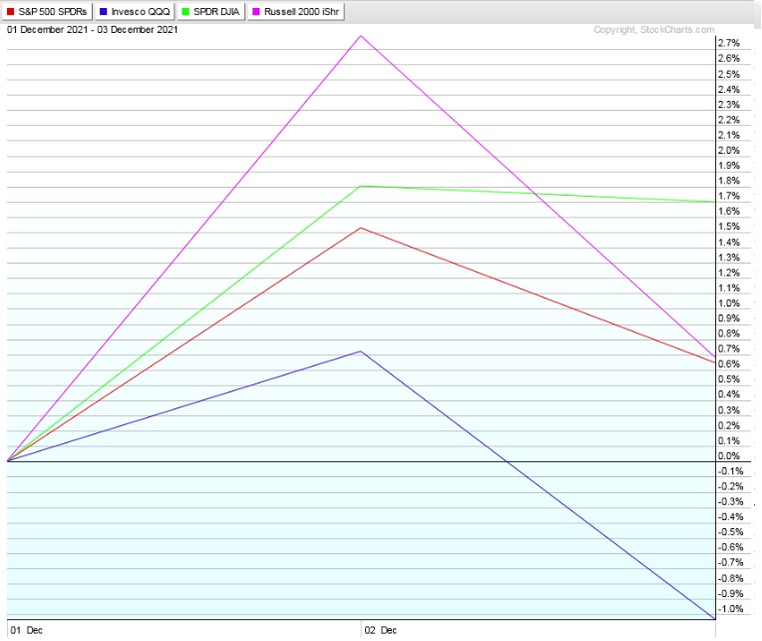The image size is (762, 641).
Task: Click the -0.5% axis label
Action: click(730, 532)
